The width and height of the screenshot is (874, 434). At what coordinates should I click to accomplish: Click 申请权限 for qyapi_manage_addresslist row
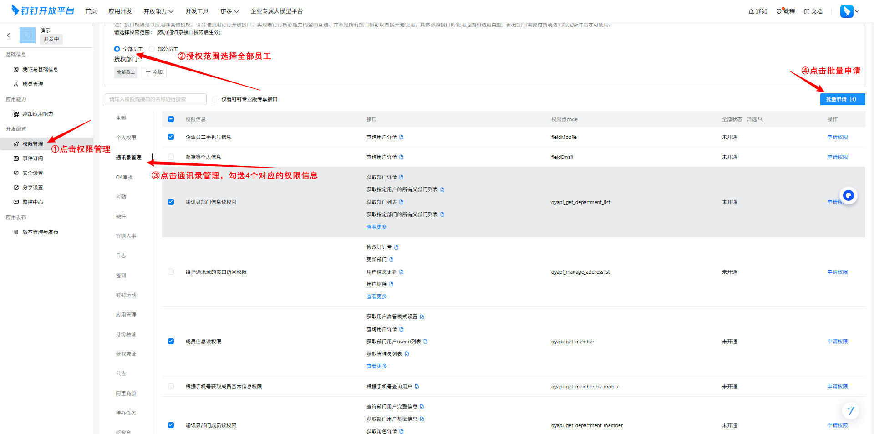(x=838, y=272)
